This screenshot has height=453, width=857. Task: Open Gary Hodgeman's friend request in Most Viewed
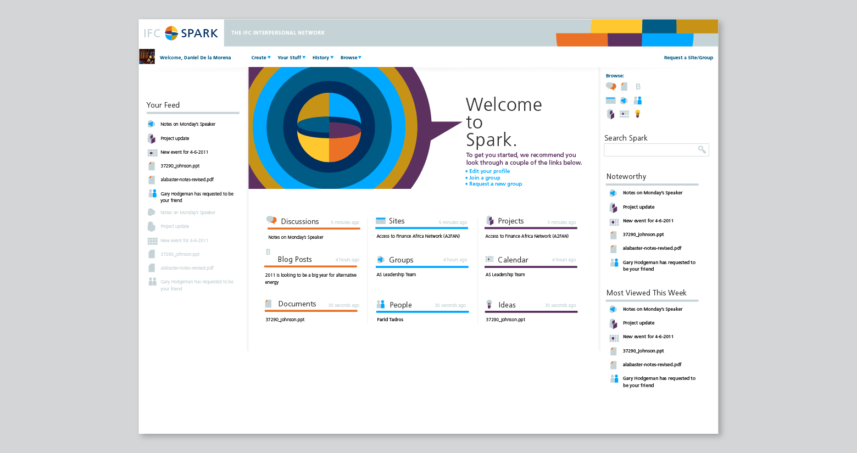[x=659, y=382]
